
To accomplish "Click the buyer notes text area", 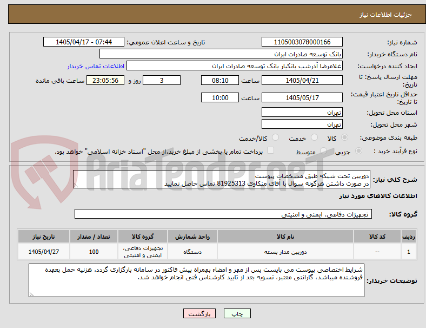I will coord(196,280).
